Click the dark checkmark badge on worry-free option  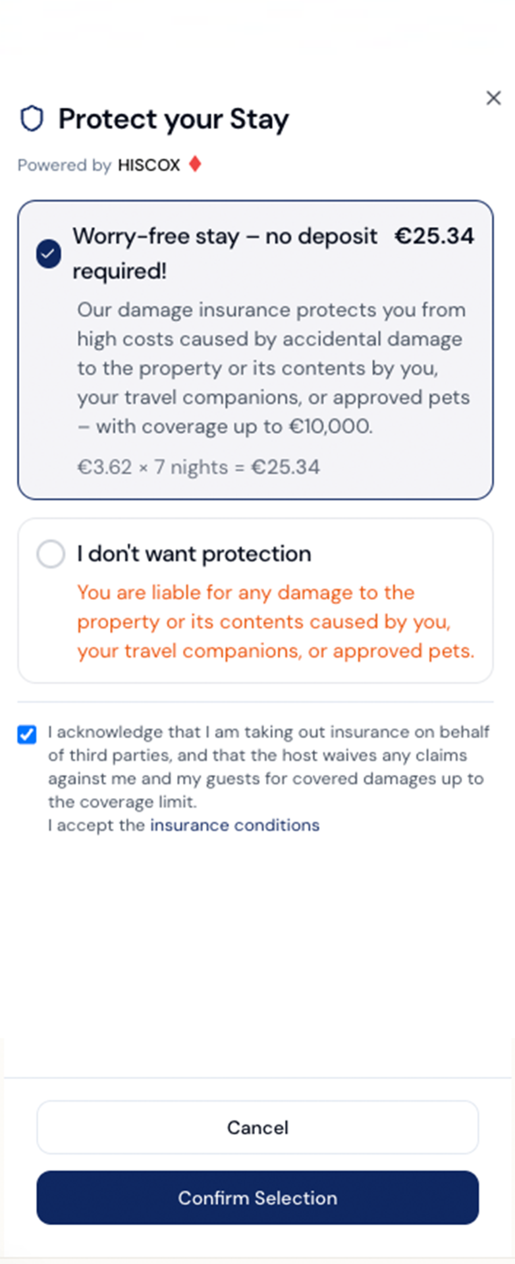pos(48,253)
